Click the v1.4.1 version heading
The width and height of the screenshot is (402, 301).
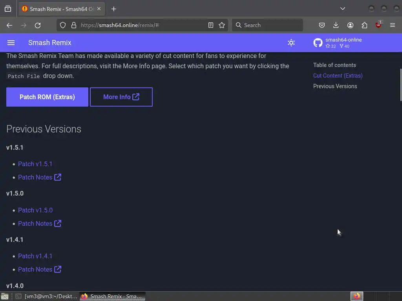click(x=15, y=240)
